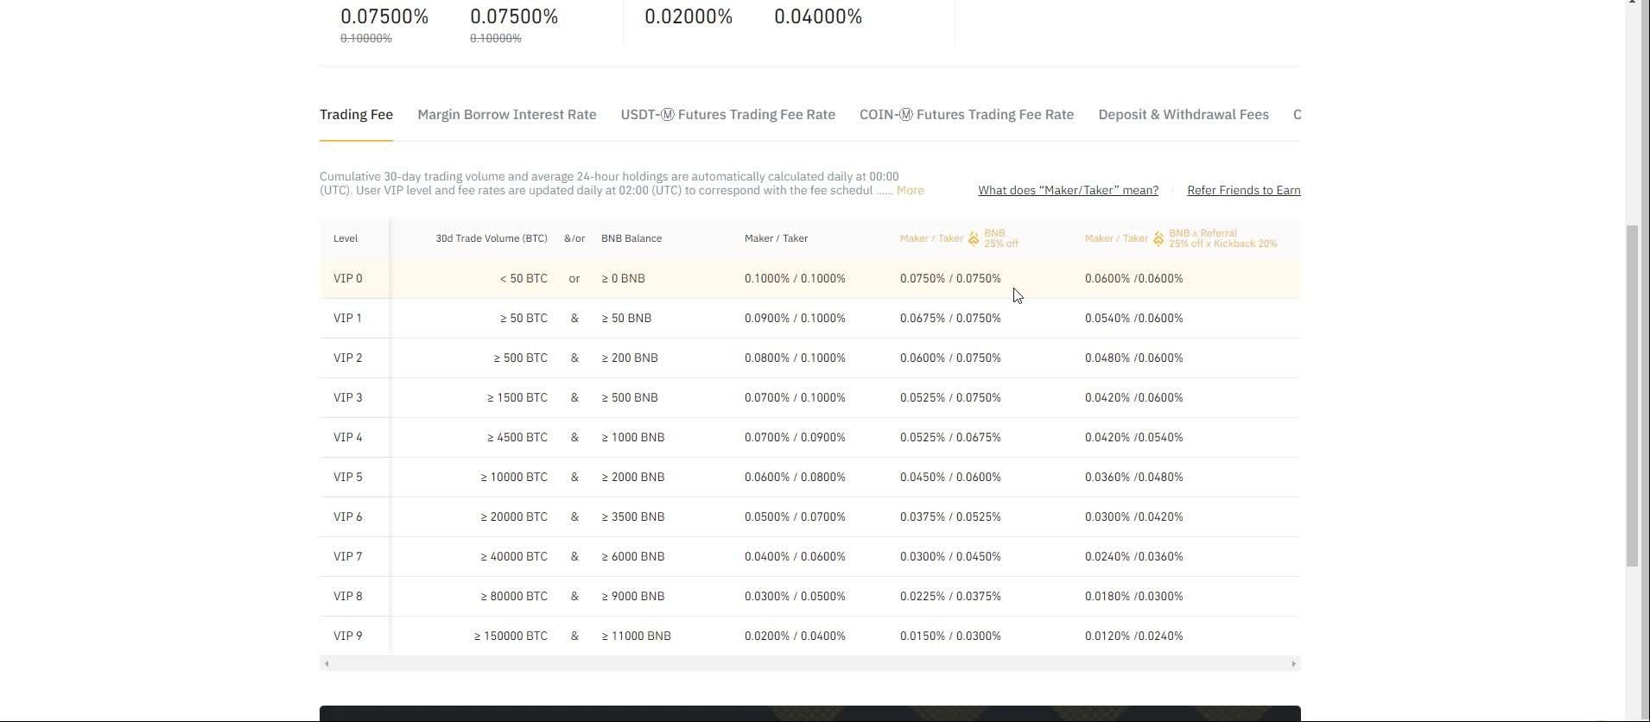1650x722 pixels.
Task: Click the table's right scroll arrow
Action: (x=1293, y=663)
